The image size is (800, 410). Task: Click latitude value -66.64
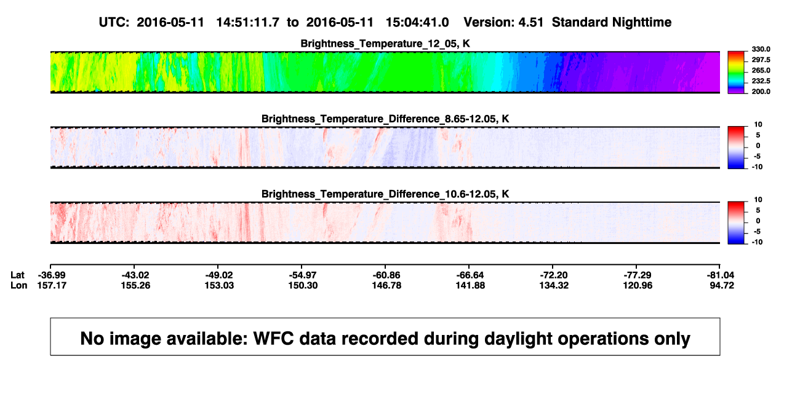click(470, 275)
